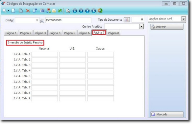Click I.V.A. Tab. 9 Outros field
The image size is (192, 124).
(101, 99)
